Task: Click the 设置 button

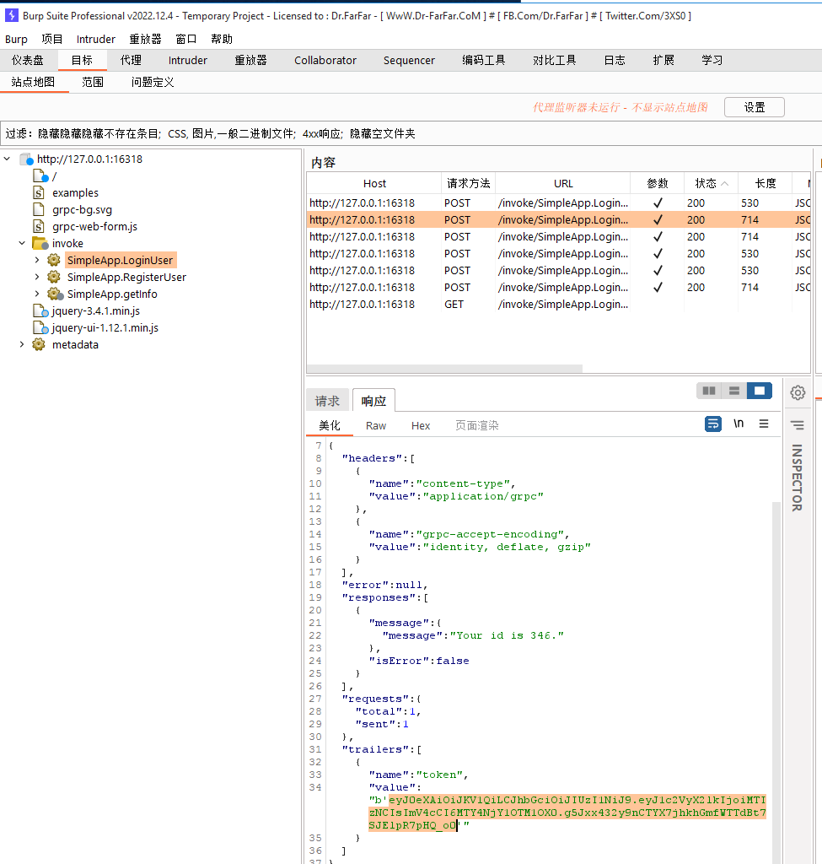Action: 754,107
